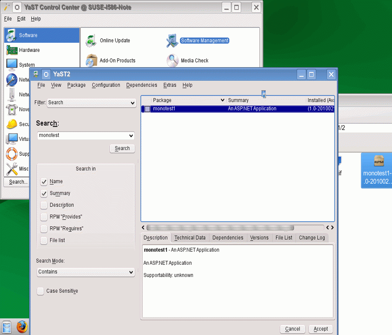Click YaST Control Center title bar wrench icon

7,7
